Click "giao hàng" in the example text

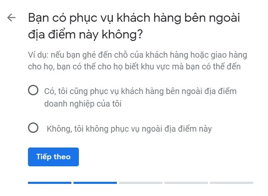[x=230, y=55]
